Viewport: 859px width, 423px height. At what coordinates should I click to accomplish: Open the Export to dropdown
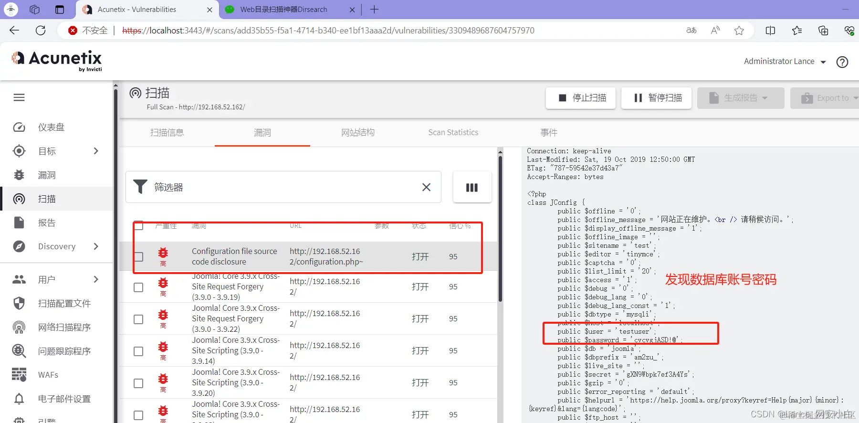[824, 98]
